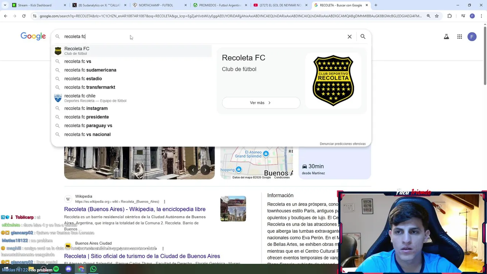Pick suggestion 'recoleta fc instagram'

tap(132, 108)
